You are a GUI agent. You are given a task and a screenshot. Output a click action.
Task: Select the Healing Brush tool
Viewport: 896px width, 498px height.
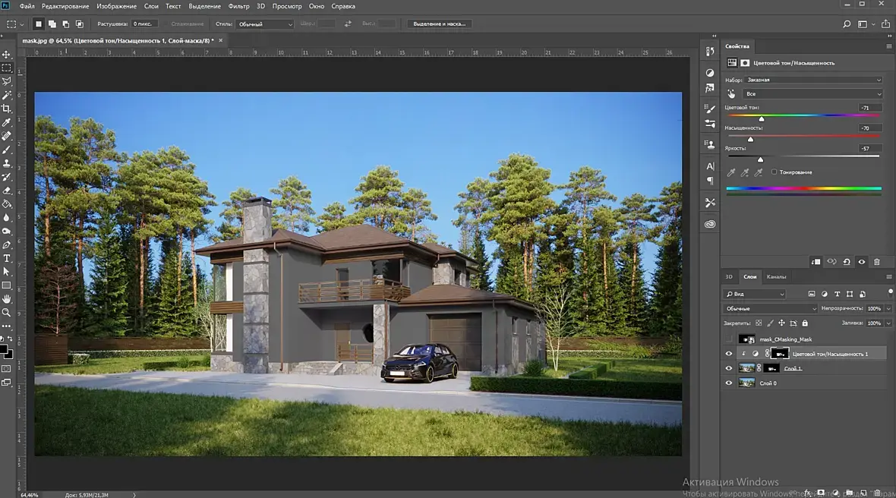tap(7, 136)
